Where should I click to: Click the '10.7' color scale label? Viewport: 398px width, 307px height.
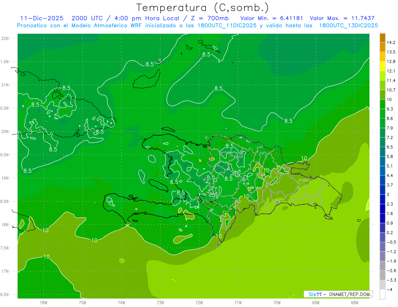pos(391,90)
